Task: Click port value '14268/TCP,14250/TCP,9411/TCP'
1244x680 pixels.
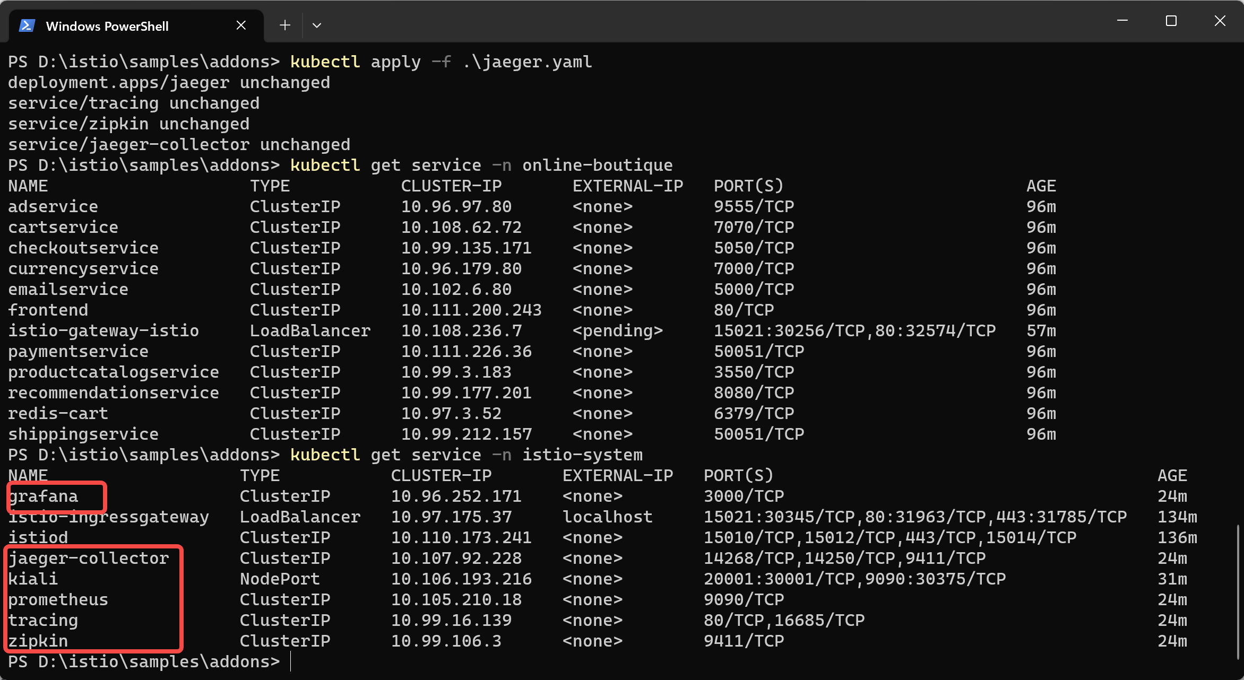Action: 845,559
